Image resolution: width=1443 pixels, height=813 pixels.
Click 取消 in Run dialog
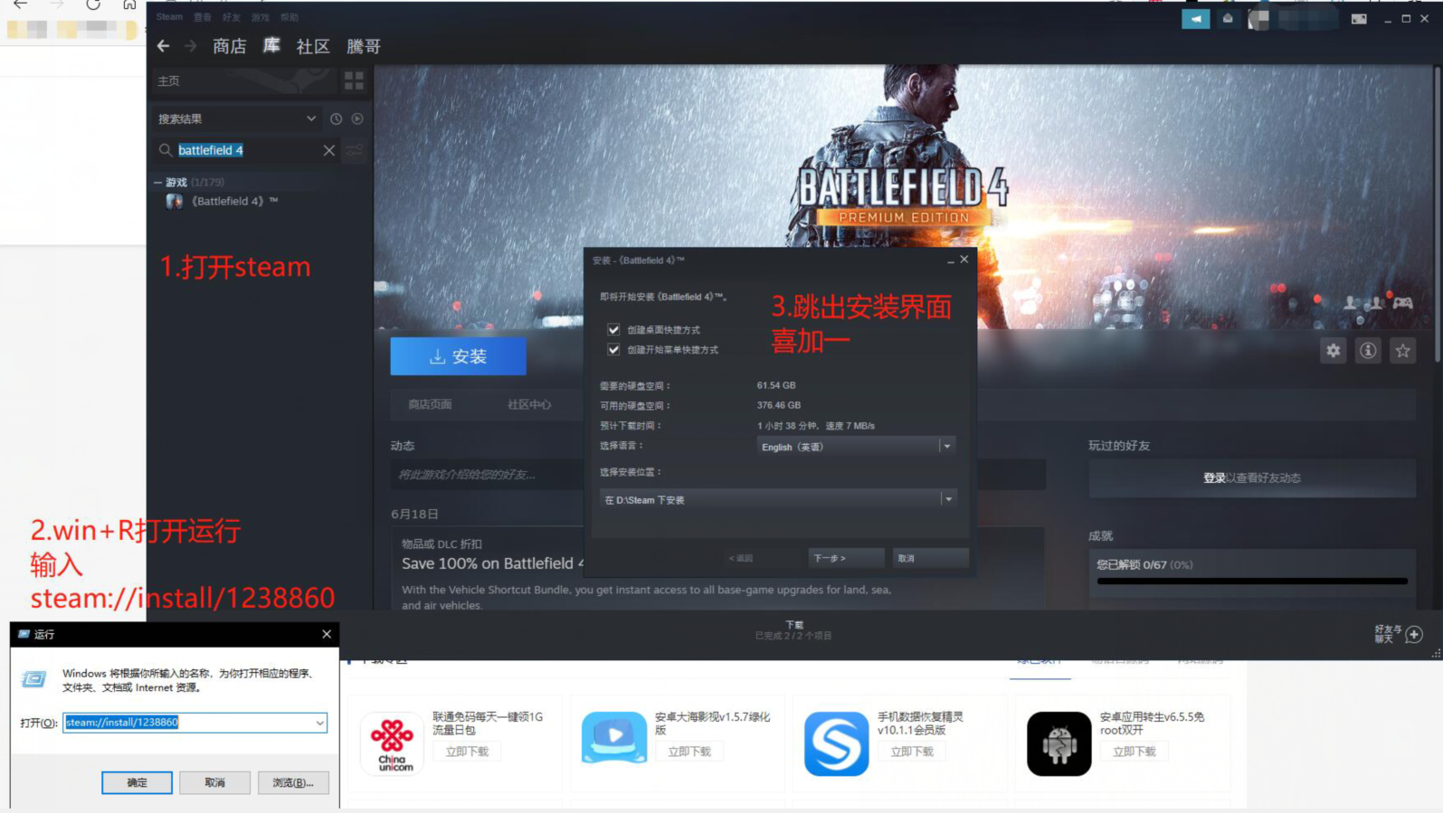pos(214,782)
